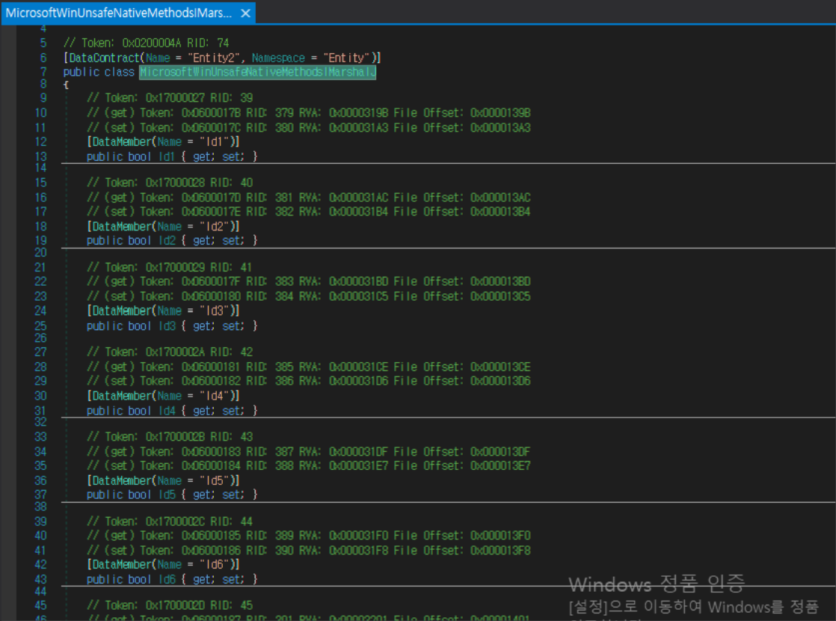Click the Namespace parameter in DataContract
Screen dimensions: 836x621
tap(278, 58)
